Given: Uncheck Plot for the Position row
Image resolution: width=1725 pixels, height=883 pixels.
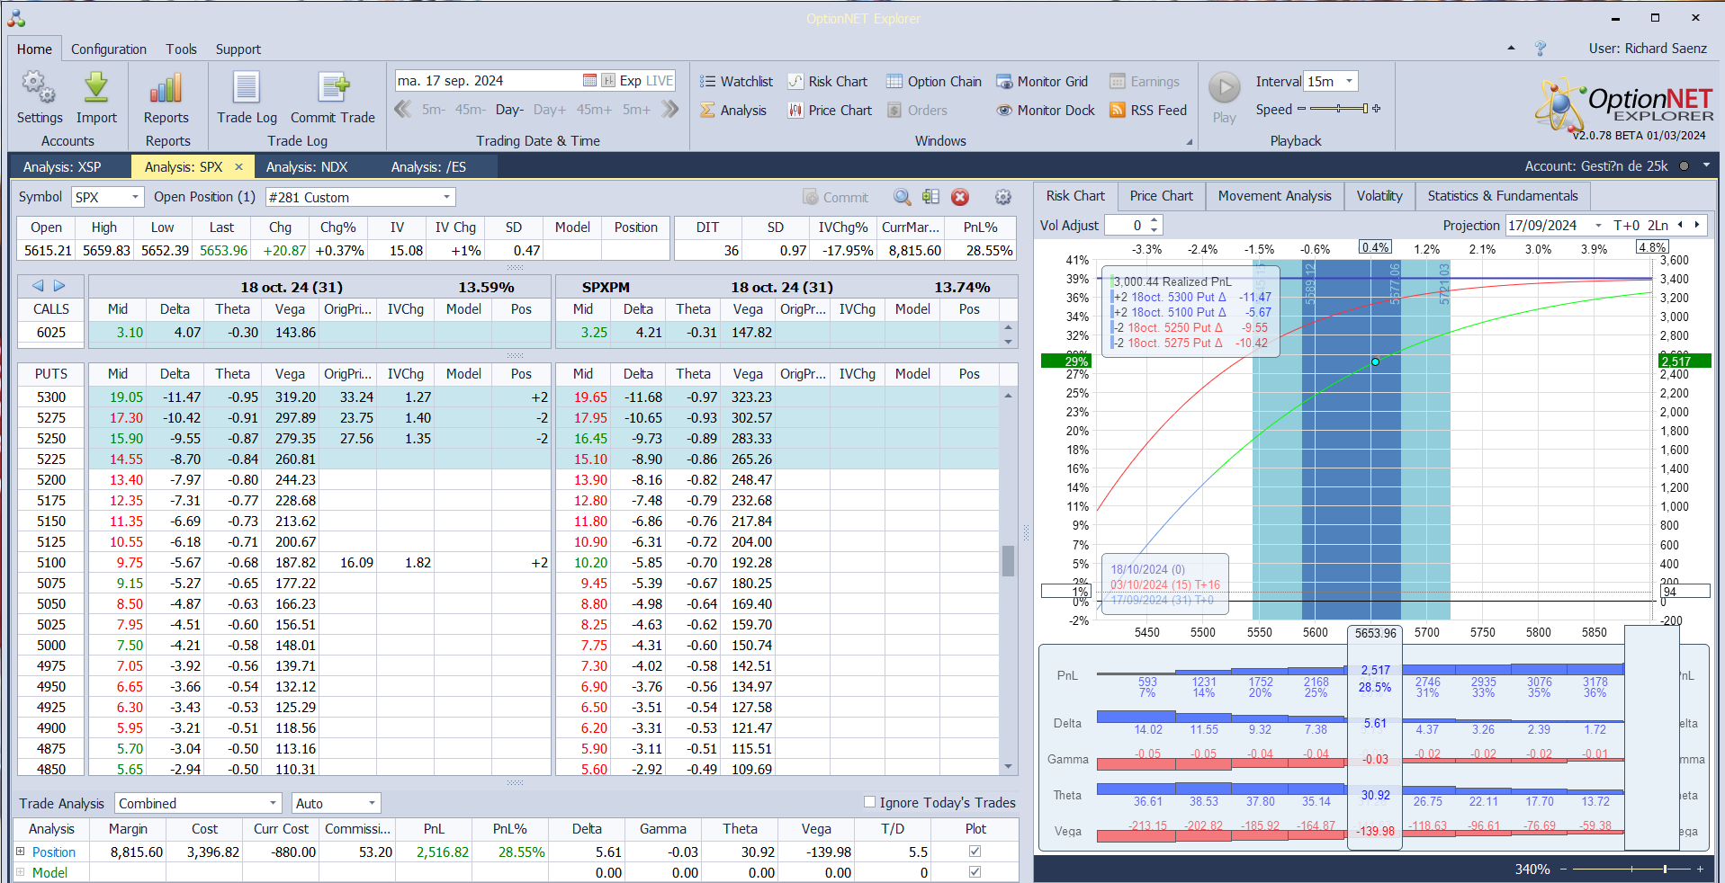Looking at the screenshot, I should pos(975,852).
